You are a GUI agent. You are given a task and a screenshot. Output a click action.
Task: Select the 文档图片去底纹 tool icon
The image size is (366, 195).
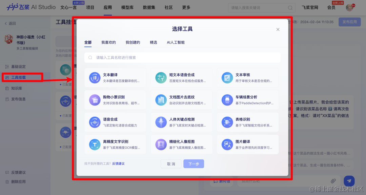click(x=161, y=100)
